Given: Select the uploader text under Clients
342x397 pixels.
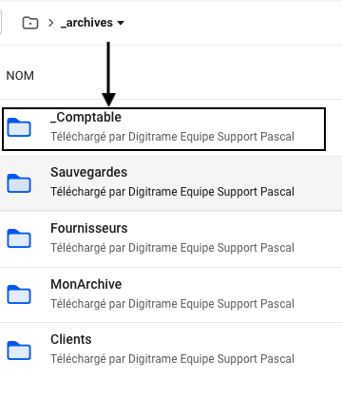Looking at the screenshot, I should click(172, 359).
